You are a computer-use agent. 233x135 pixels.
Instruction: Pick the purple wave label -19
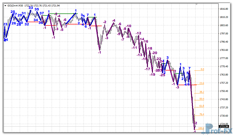point(152,74)
